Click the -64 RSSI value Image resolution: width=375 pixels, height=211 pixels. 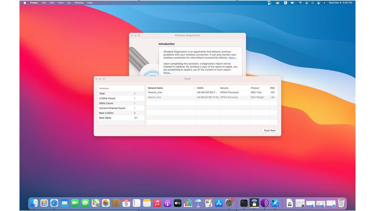[x=273, y=92]
